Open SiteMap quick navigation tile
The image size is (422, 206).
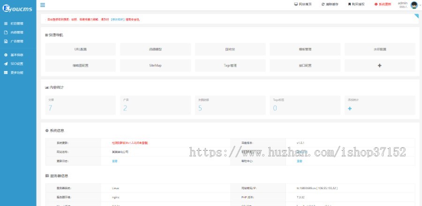tap(155, 65)
